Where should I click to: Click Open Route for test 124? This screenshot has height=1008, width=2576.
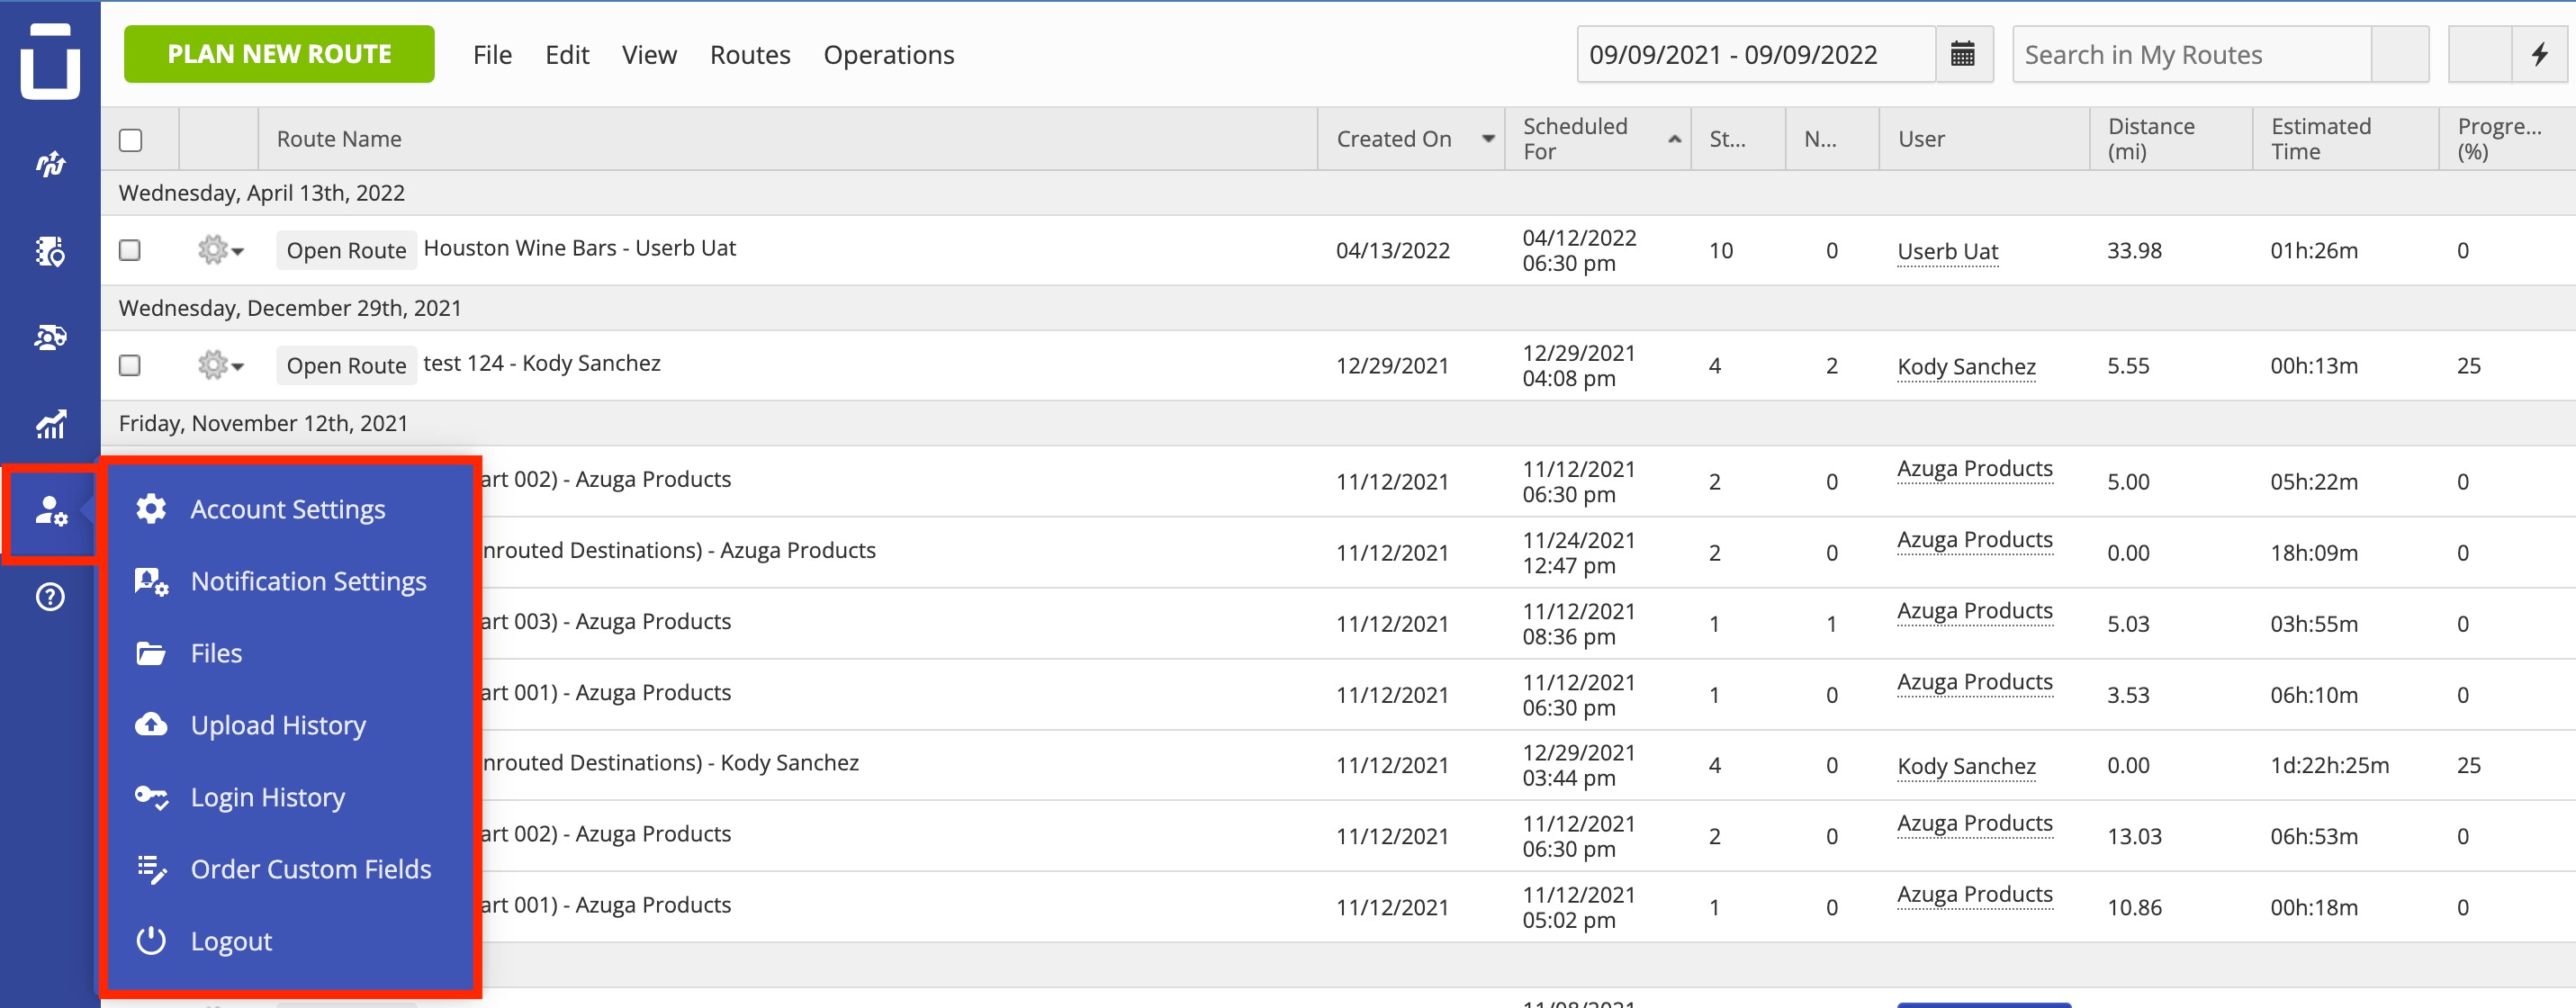(346, 365)
